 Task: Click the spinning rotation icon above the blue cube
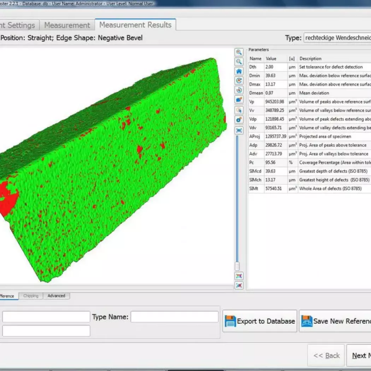[239, 90]
